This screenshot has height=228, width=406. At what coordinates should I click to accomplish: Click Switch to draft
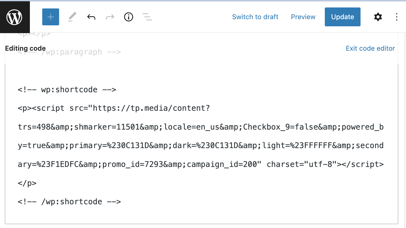pos(255,17)
